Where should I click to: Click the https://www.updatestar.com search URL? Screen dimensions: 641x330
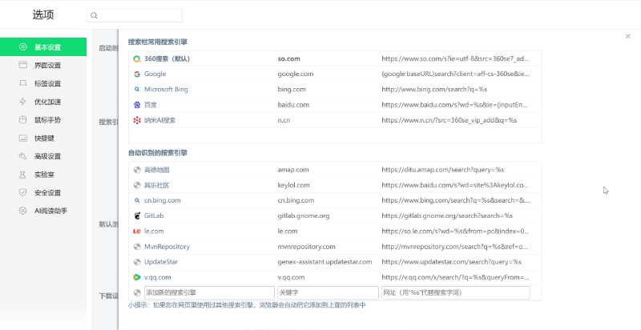(451, 262)
